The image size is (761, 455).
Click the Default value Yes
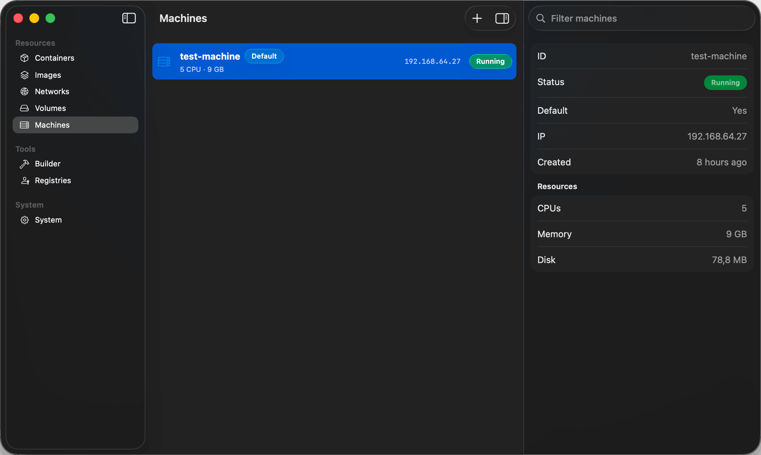739,111
